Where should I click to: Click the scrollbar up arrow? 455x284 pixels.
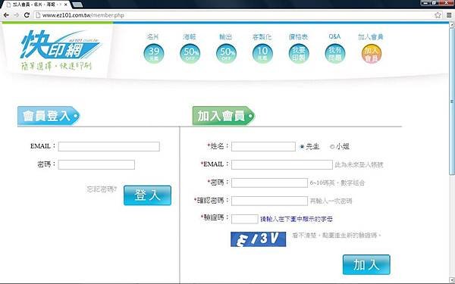pyautogui.click(x=452, y=25)
